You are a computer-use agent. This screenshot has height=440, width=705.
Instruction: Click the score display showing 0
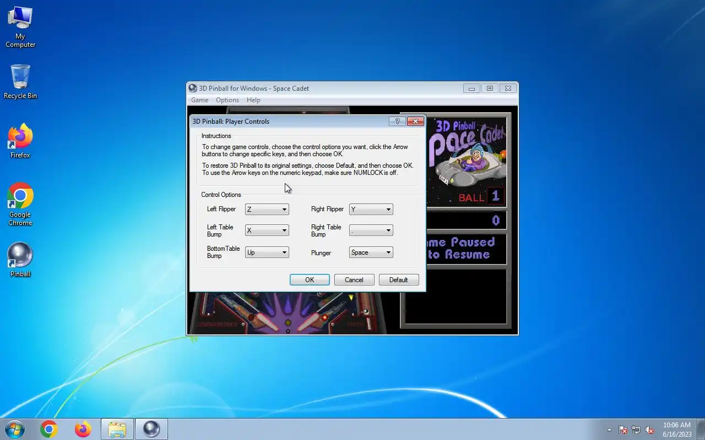click(x=466, y=221)
